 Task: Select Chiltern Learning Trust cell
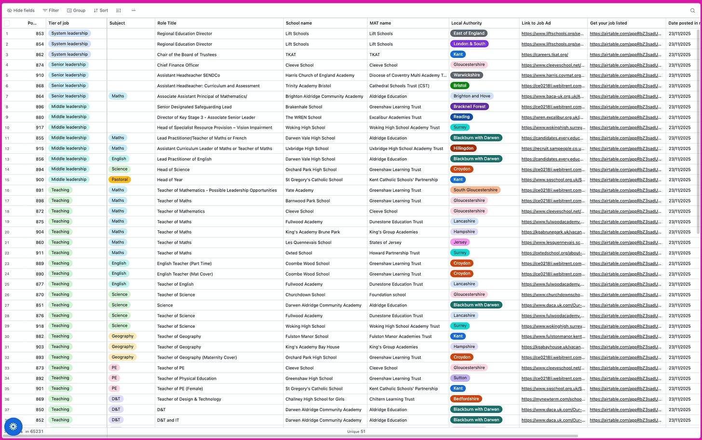408,399
